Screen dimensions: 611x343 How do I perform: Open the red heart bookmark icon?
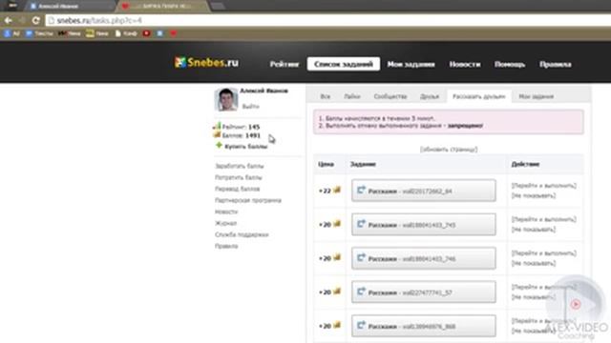(x=173, y=33)
